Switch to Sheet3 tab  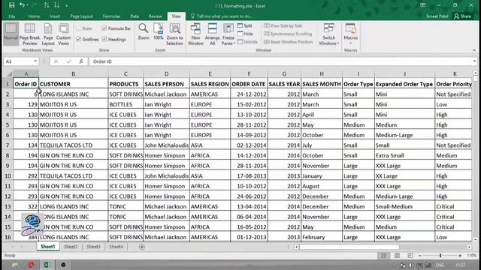[93, 247]
